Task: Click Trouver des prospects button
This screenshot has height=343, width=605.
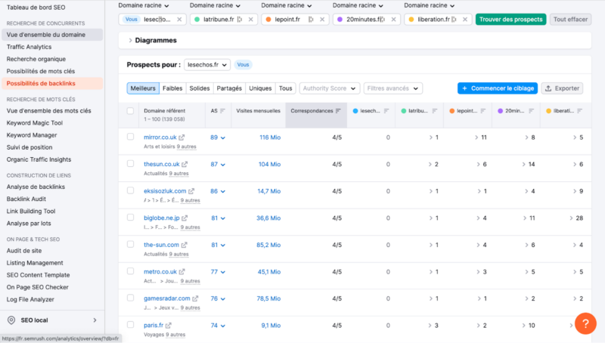Action: point(511,20)
